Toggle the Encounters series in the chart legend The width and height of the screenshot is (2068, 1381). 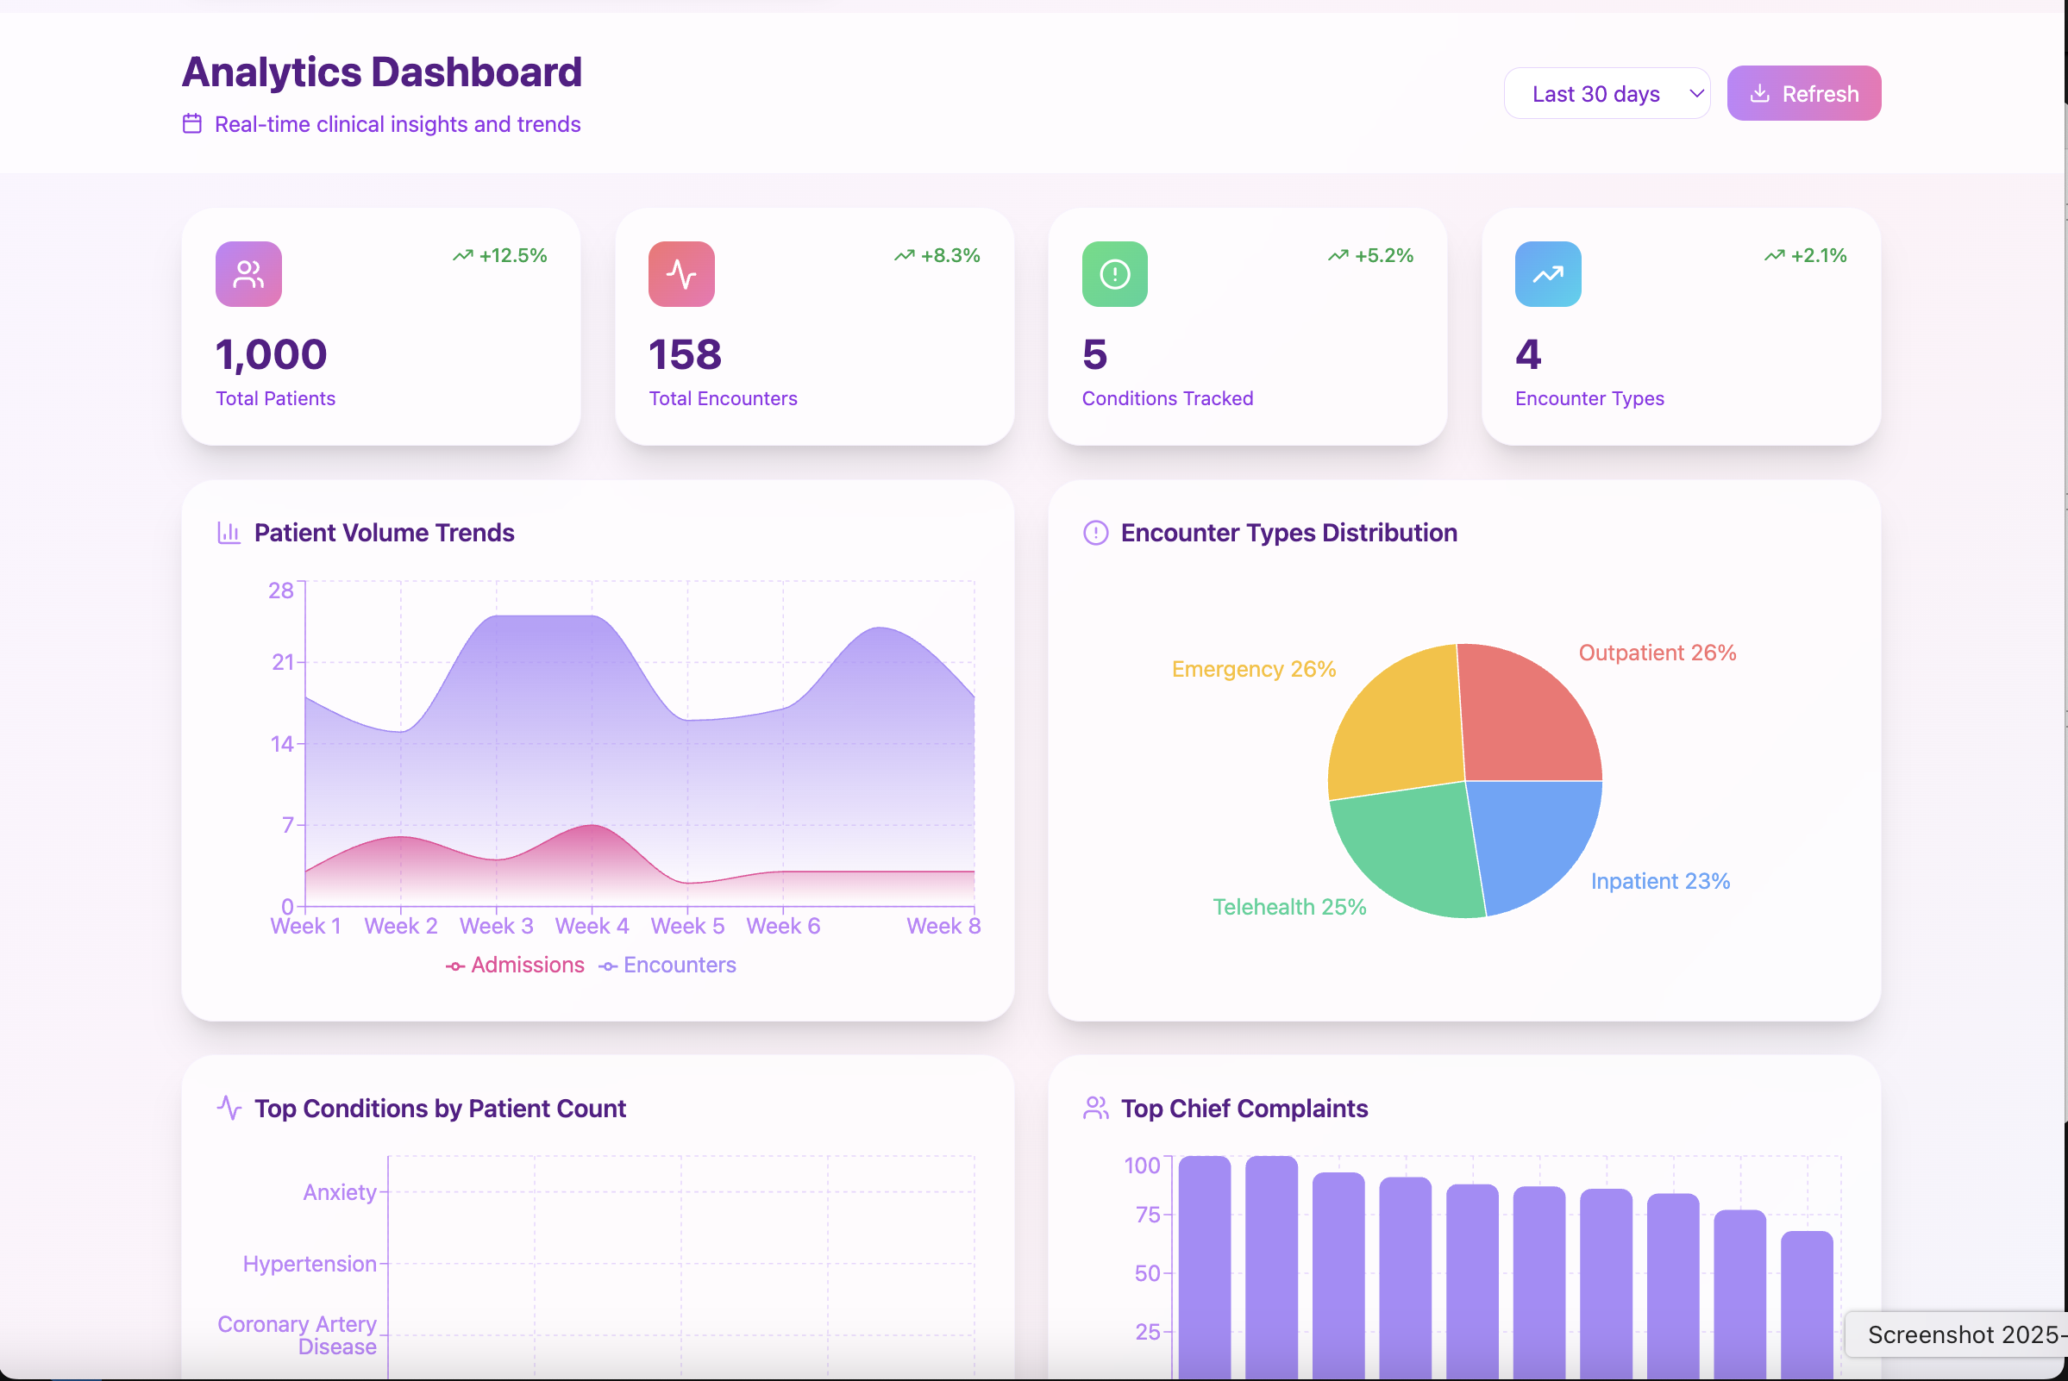coord(667,965)
